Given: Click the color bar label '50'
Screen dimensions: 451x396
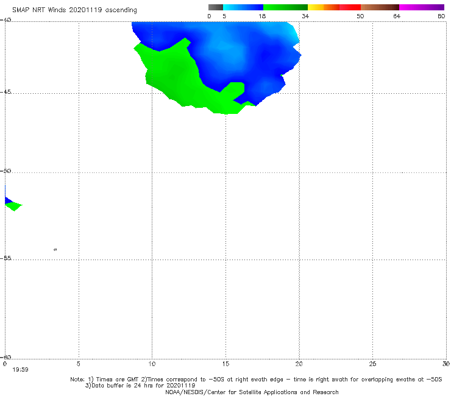Looking at the screenshot, I should tap(360, 16).
